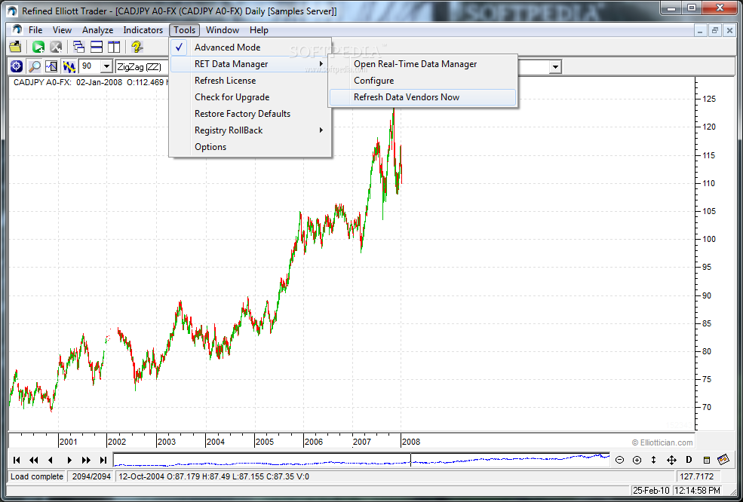Cascade windows using the toolbar icon
The height and width of the screenshot is (502, 743).
78,47
